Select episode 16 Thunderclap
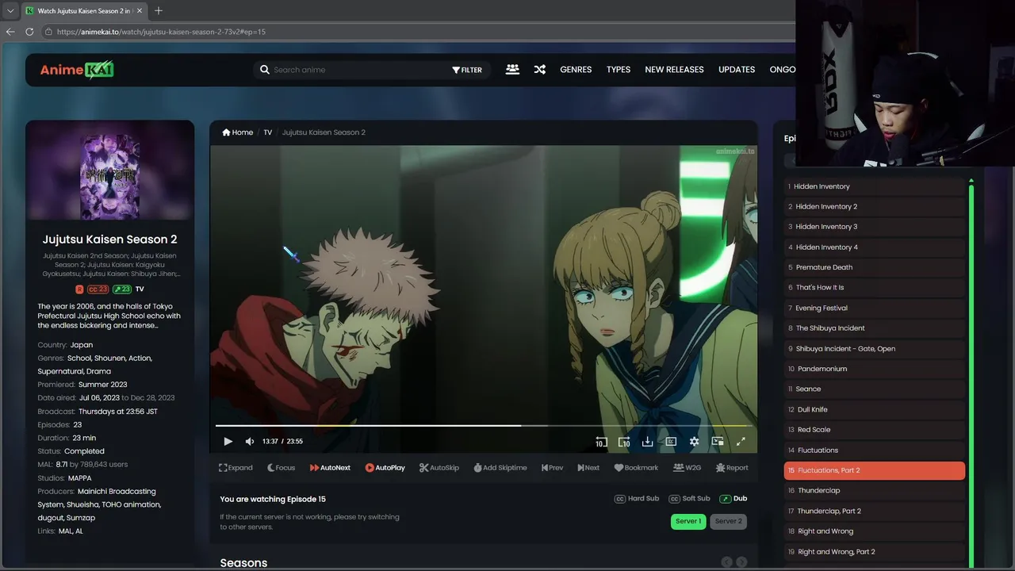1015x571 pixels. tap(875, 491)
